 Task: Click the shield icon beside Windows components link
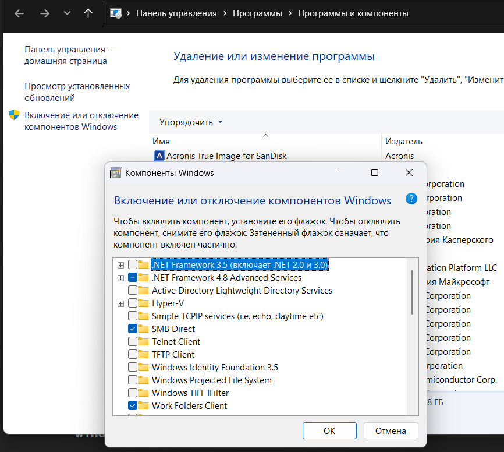pos(14,115)
